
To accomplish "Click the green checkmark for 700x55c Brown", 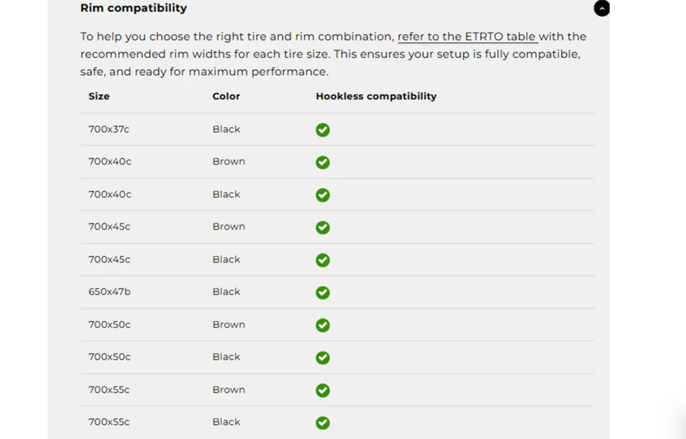I will click(323, 390).
